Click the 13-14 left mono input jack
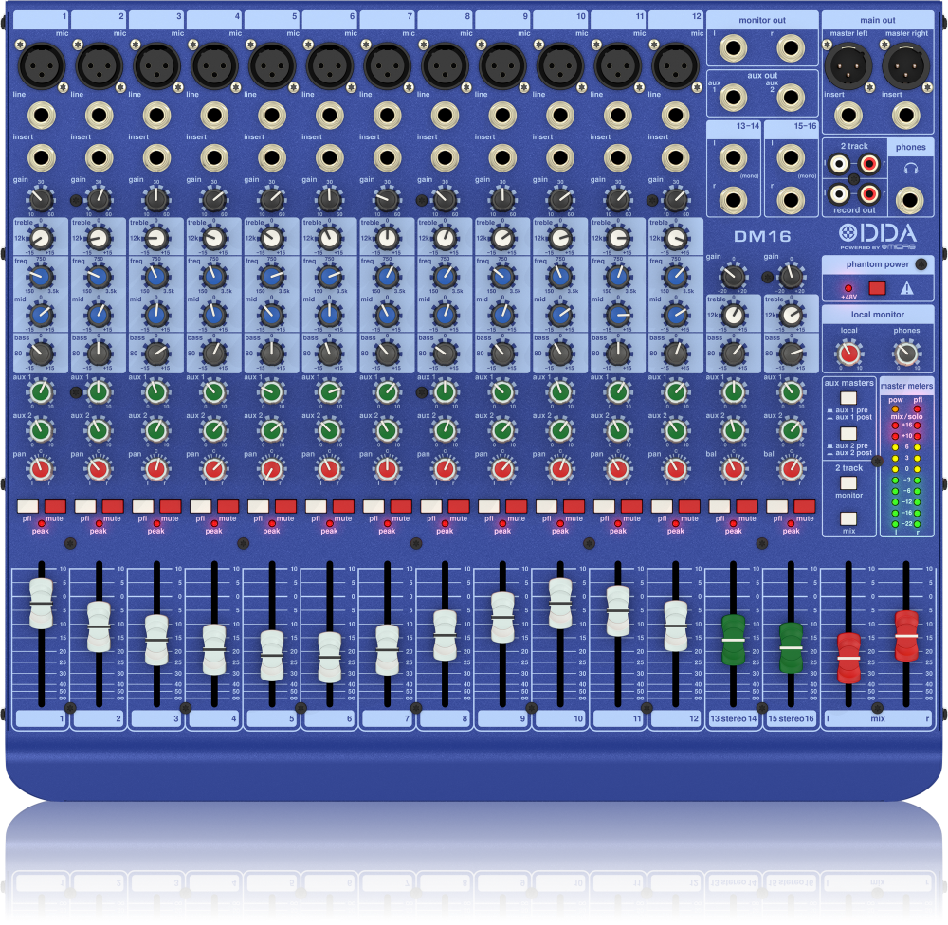The height and width of the screenshot is (925, 948). (x=733, y=157)
